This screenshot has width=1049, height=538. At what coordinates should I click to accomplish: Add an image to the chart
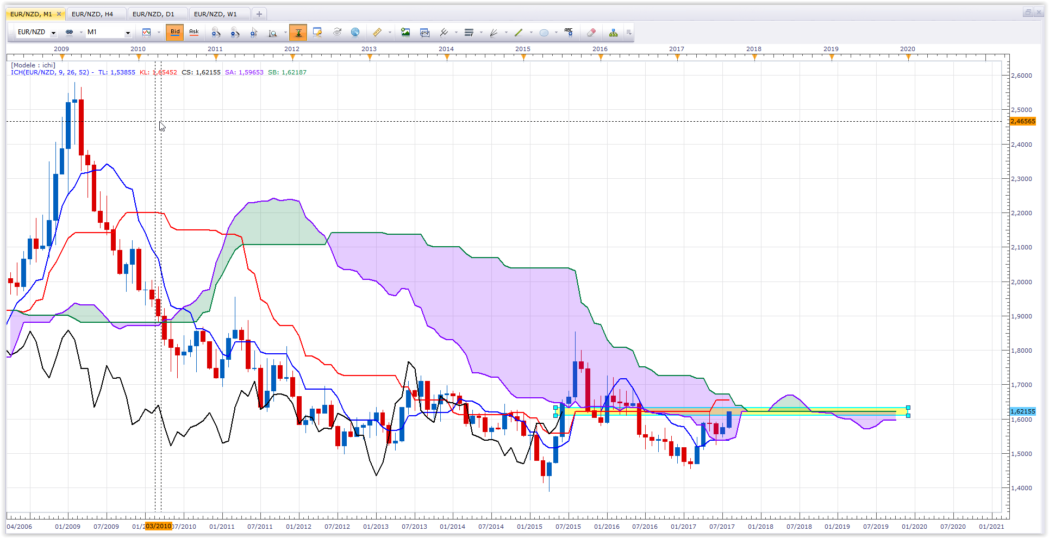pyautogui.click(x=405, y=33)
